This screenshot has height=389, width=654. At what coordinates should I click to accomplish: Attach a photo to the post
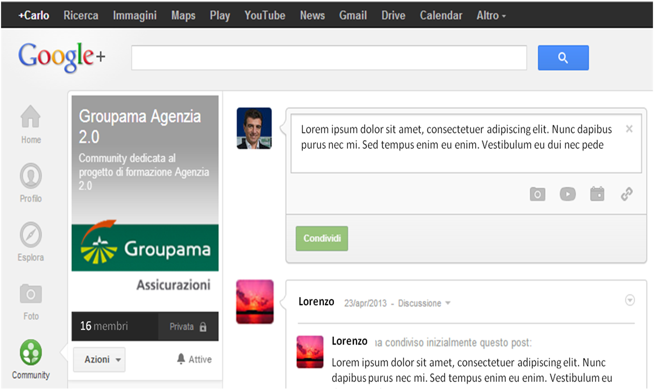coord(537,194)
